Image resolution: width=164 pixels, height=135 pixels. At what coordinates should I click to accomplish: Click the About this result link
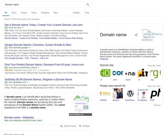[x=70, y=126]
